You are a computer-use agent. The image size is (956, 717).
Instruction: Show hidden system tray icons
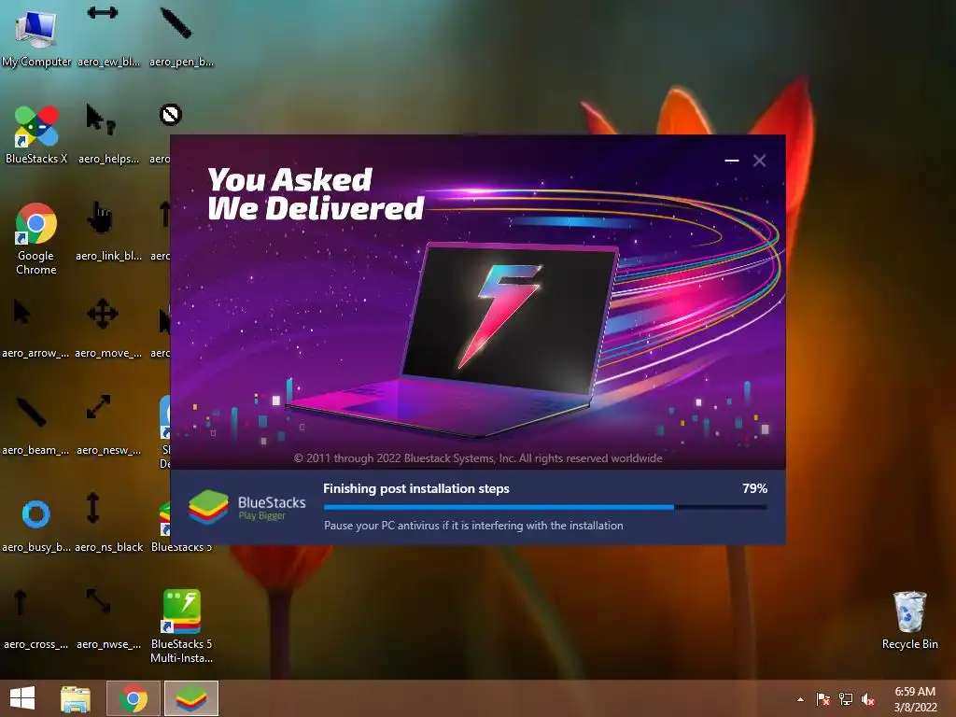click(x=800, y=699)
